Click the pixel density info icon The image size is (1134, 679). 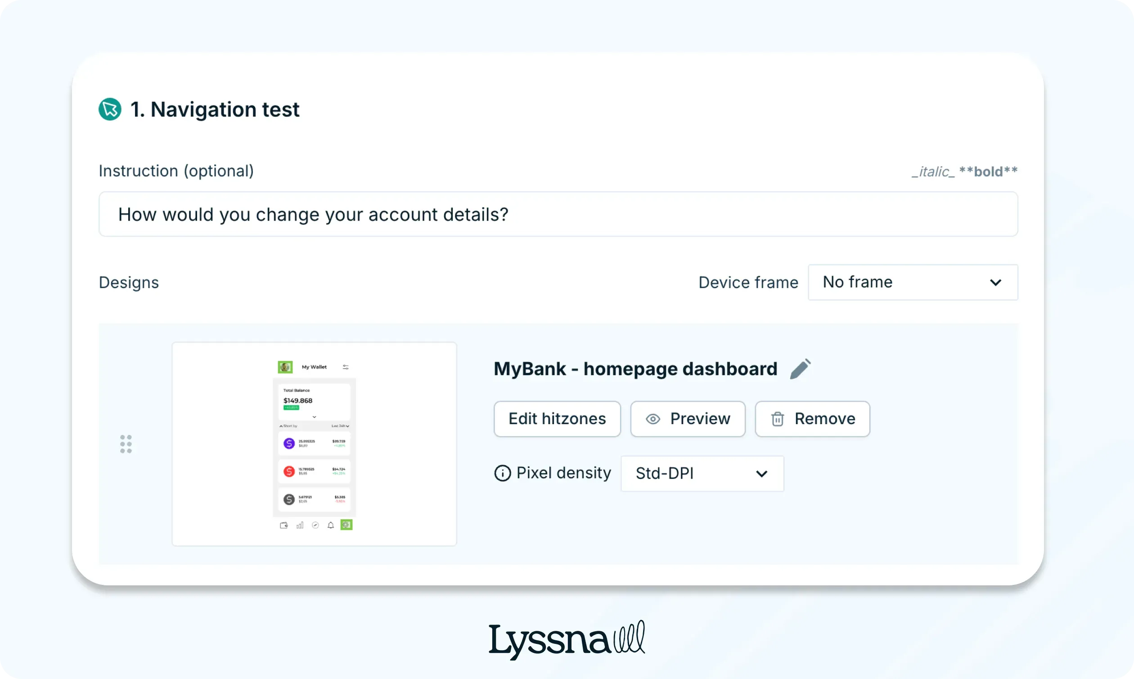503,473
